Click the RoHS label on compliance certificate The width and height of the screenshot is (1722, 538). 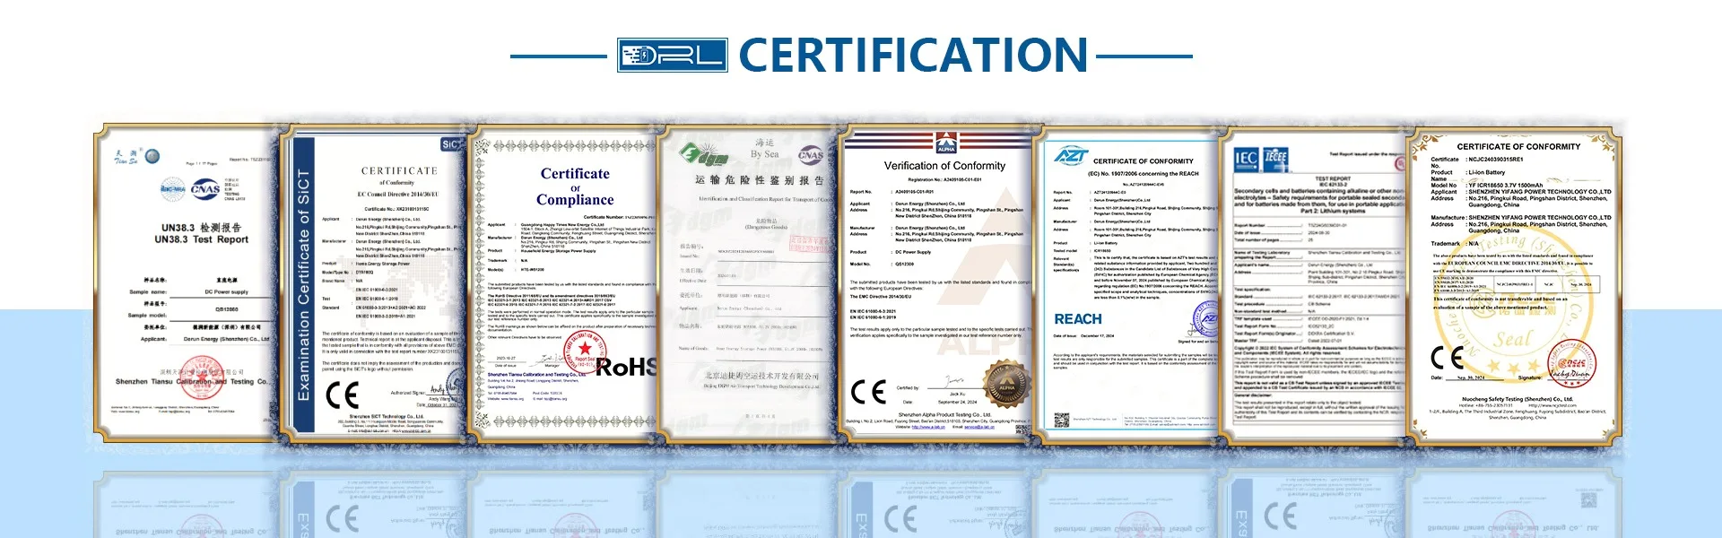coord(626,368)
